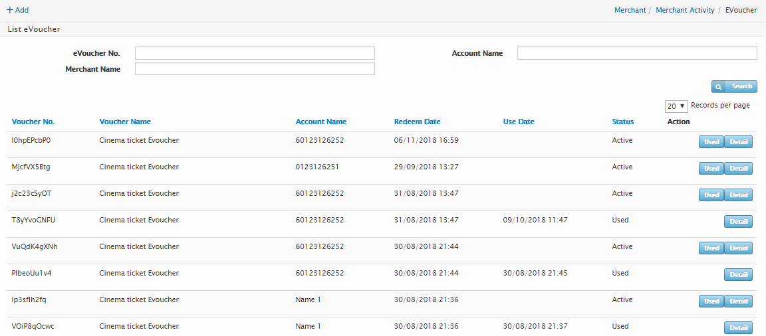
Task: Open Detail for voucher T8yYvoGNFU
Action: point(738,221)
